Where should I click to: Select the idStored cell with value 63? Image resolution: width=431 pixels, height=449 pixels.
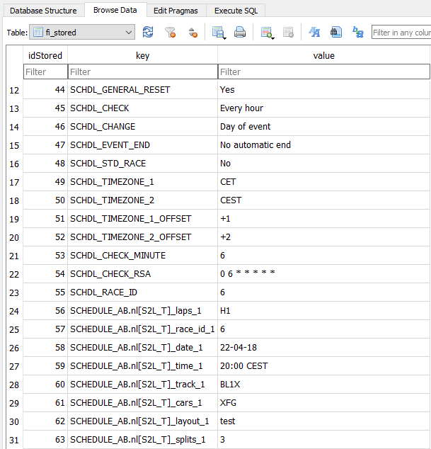[x=45, y=440]
